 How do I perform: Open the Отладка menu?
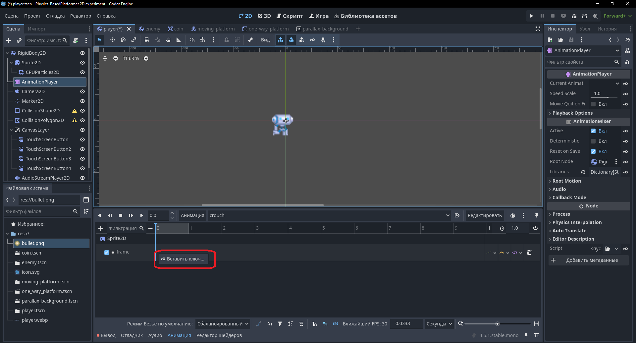coord(55,16)
